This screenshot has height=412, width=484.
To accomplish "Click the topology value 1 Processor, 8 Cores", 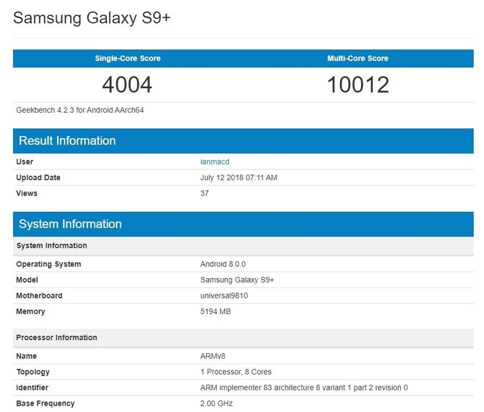I will (236, 372).
